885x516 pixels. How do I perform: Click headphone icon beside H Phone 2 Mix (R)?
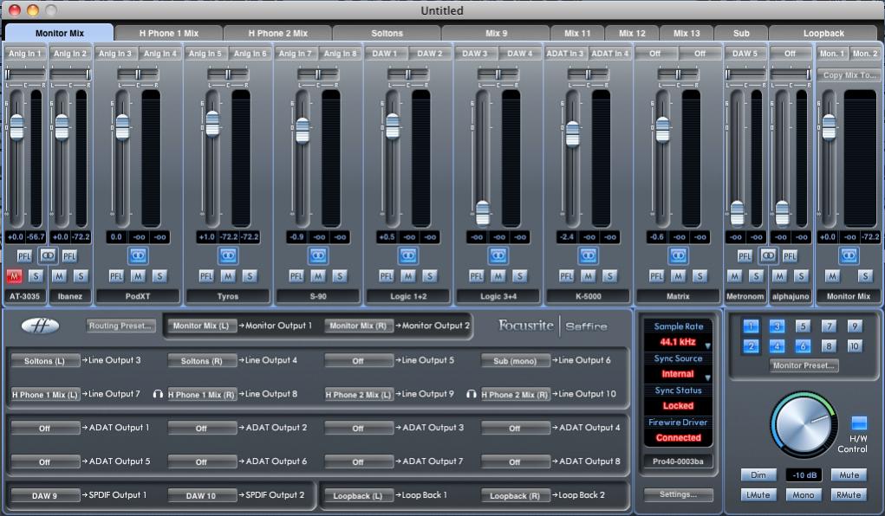tap(472, 394)
